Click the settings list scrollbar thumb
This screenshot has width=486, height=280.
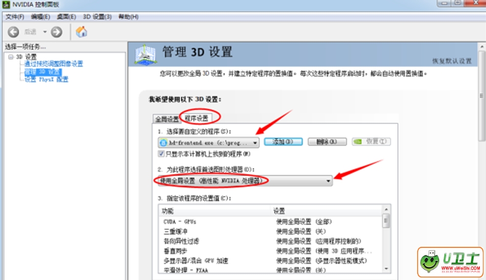point(386,221)
